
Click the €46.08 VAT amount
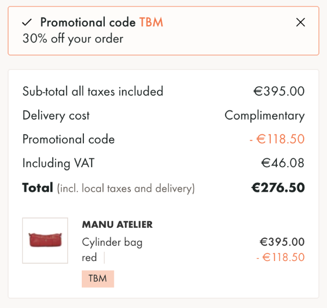[x=282, y=163]
